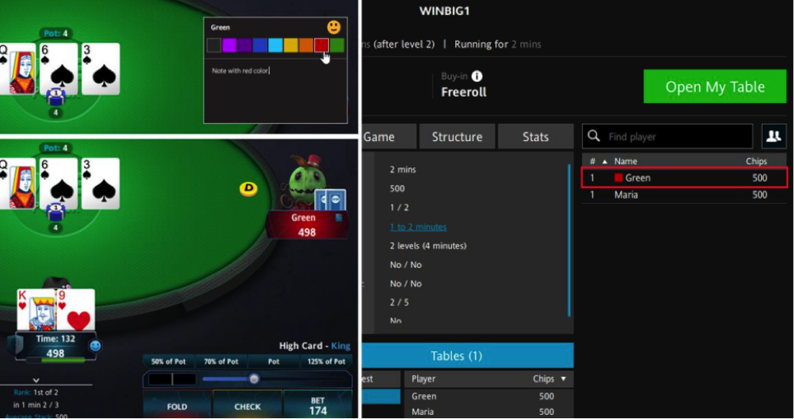The image size is (794, 419).
Task: Click the note icon on Green's nameplate
Action: coord(339,218)
